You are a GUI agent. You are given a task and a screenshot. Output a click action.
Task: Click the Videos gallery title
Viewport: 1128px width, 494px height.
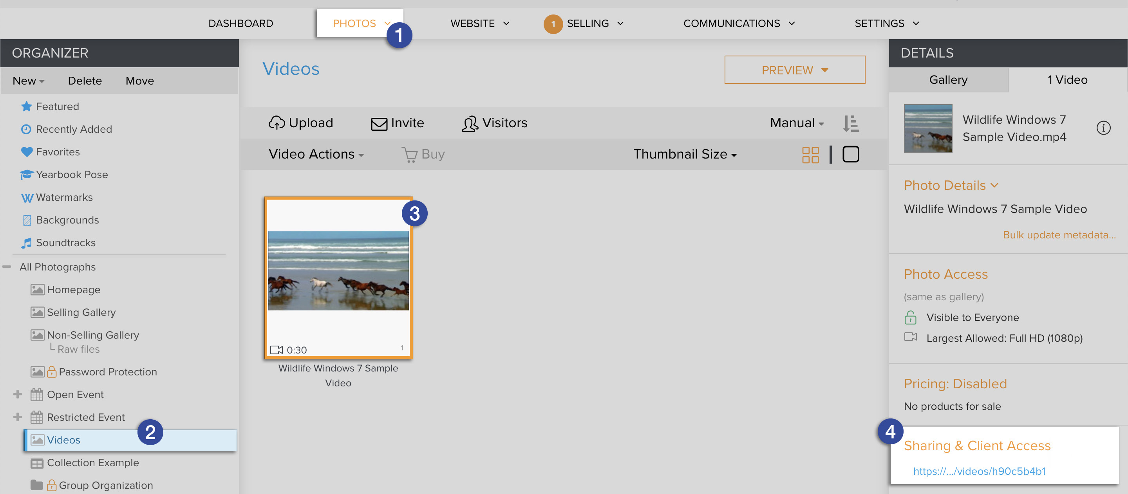pyautogui.click(x=291, y=69)
